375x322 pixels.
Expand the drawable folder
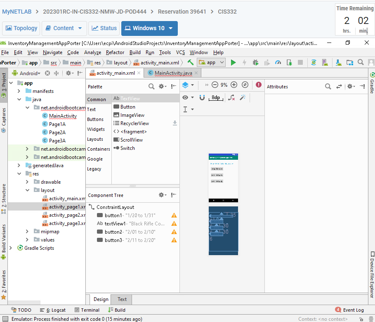pyautogui.click(x=27, y=182)
